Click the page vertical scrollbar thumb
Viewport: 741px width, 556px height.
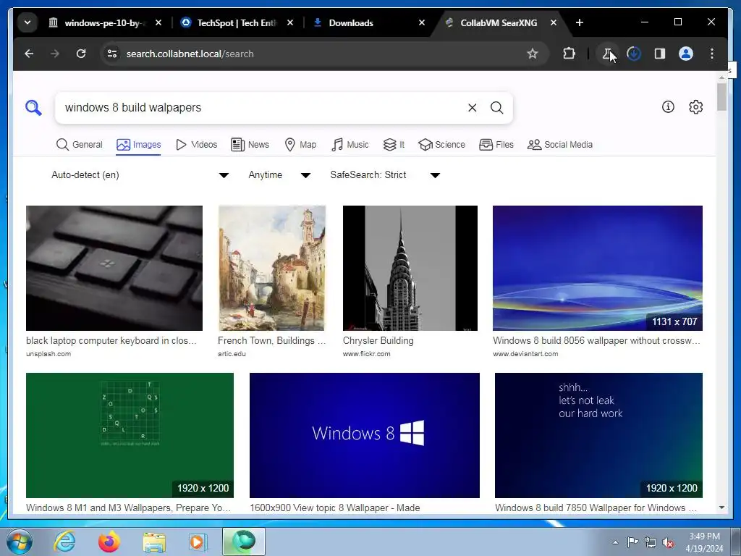(721, 97)
